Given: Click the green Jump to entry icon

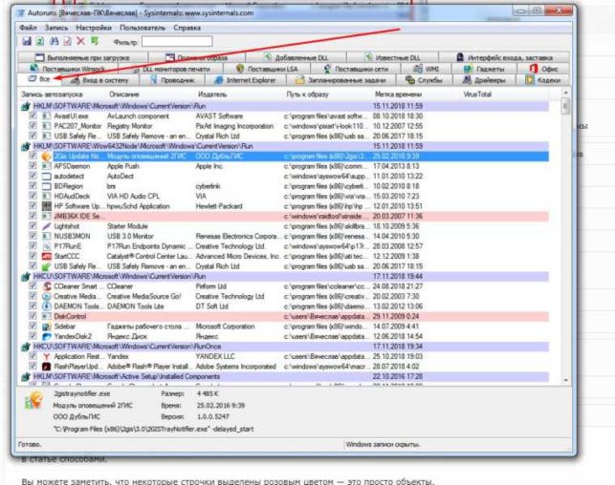Looking at the screenshot, I should coord(95,41).
